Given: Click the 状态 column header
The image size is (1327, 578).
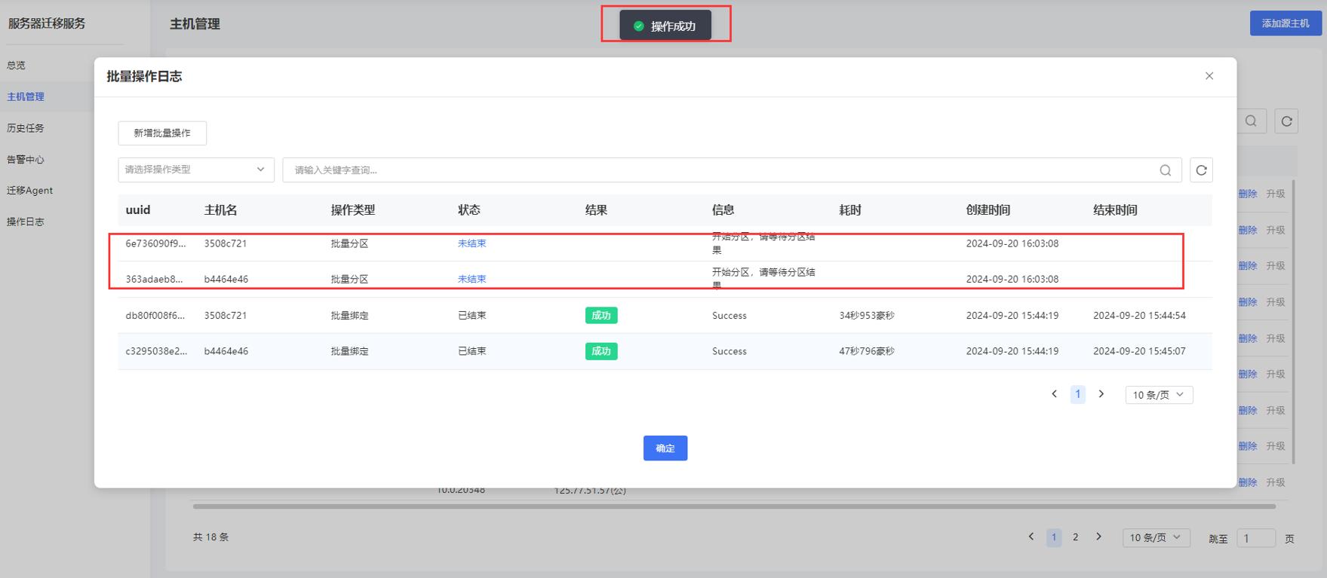Looking at the screenshot, I should 469,210.
